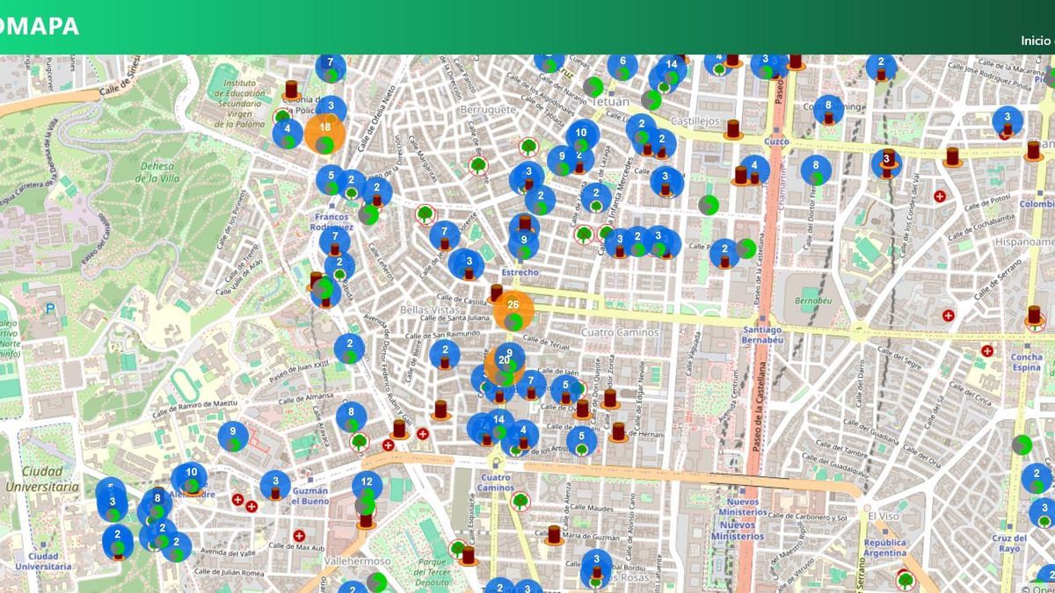Expand cluster 8 near Calle de Almansa
The image size is (1055, 593).
(x=351, y=416)
